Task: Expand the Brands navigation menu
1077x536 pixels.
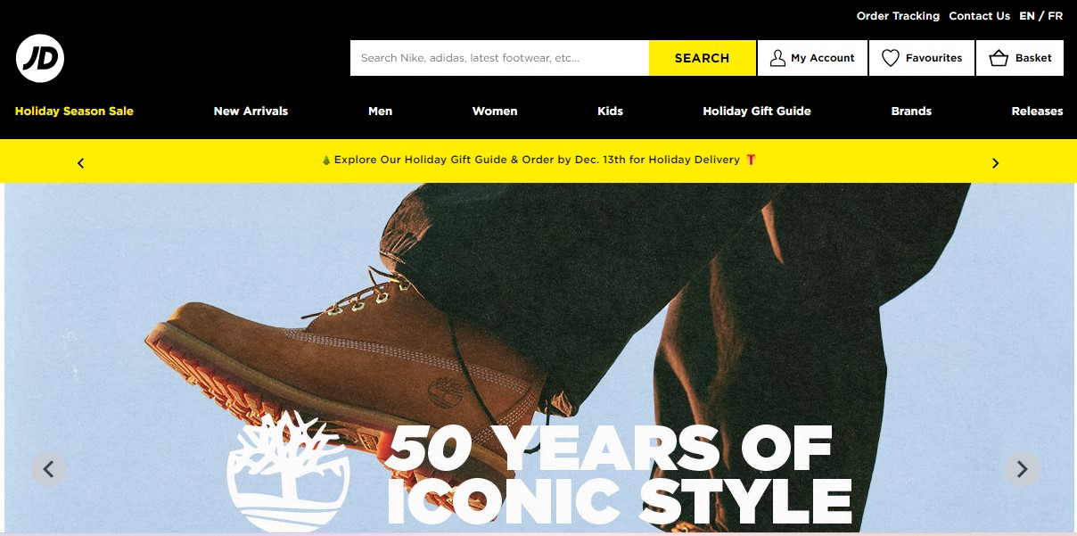Action: [x=911, y=111]
